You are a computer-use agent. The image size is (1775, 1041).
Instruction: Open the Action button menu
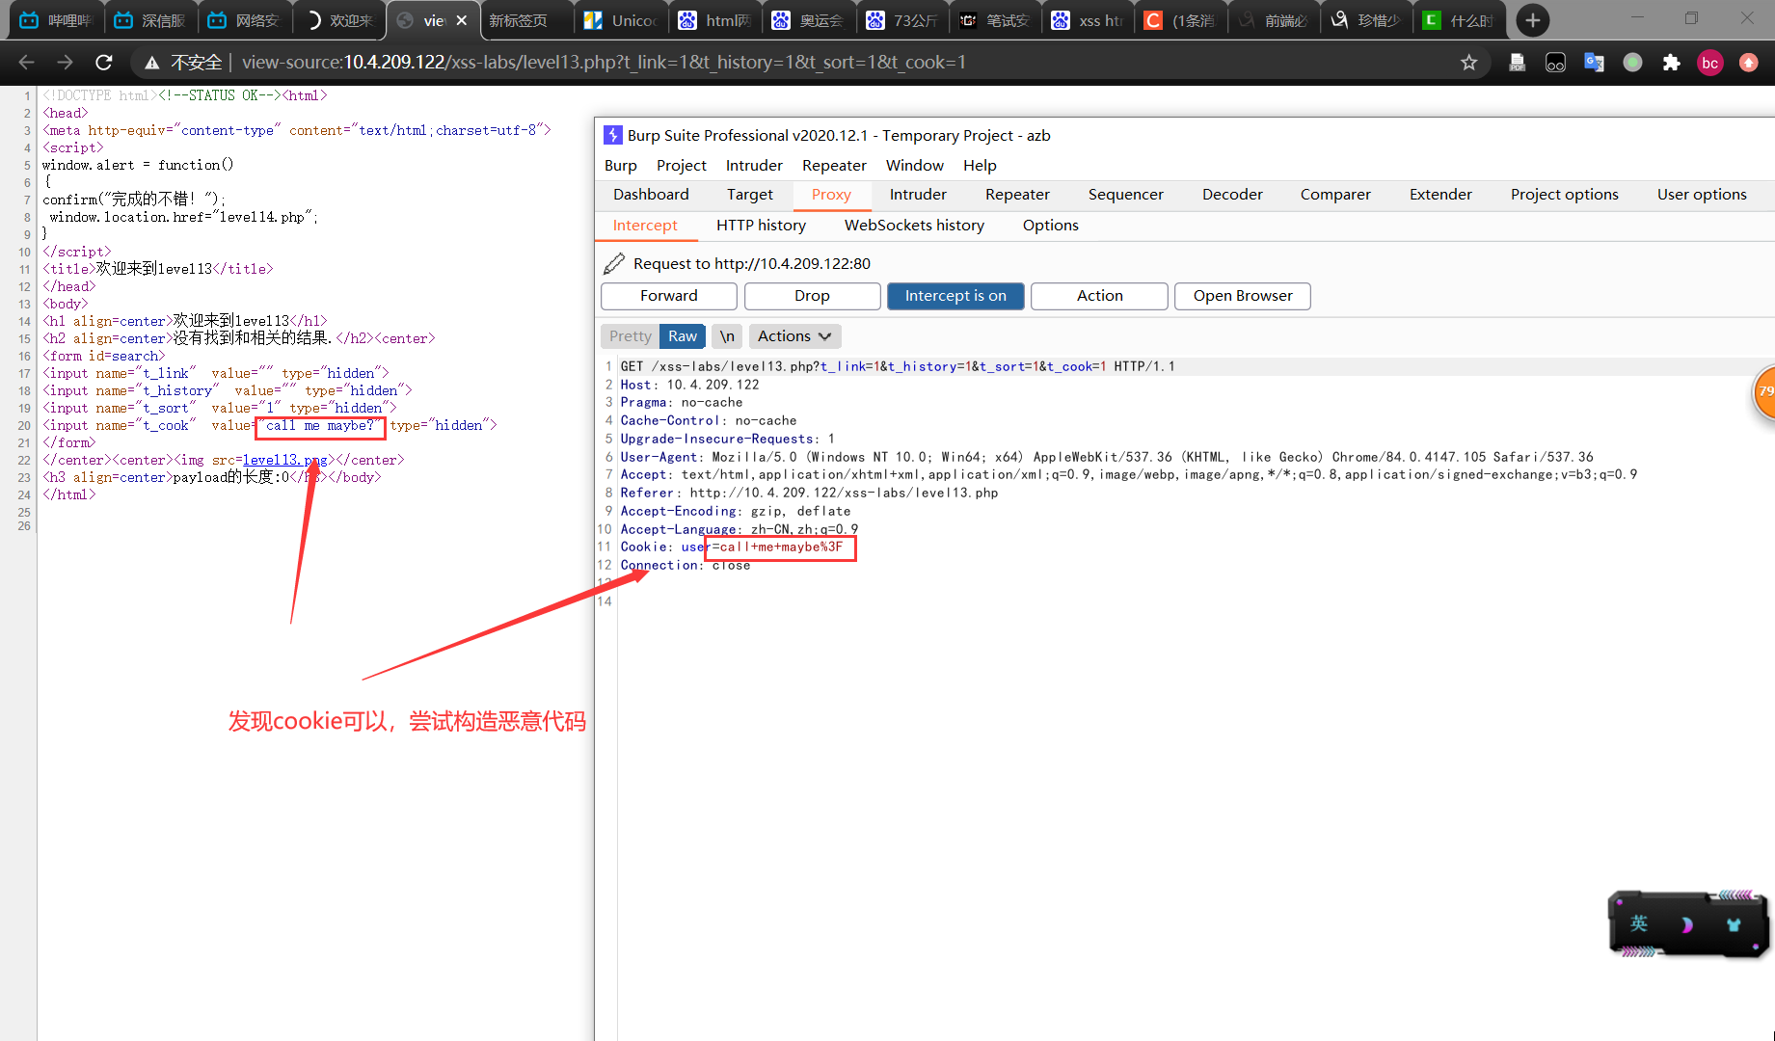pyautogui.click(x=1099, y=296)
